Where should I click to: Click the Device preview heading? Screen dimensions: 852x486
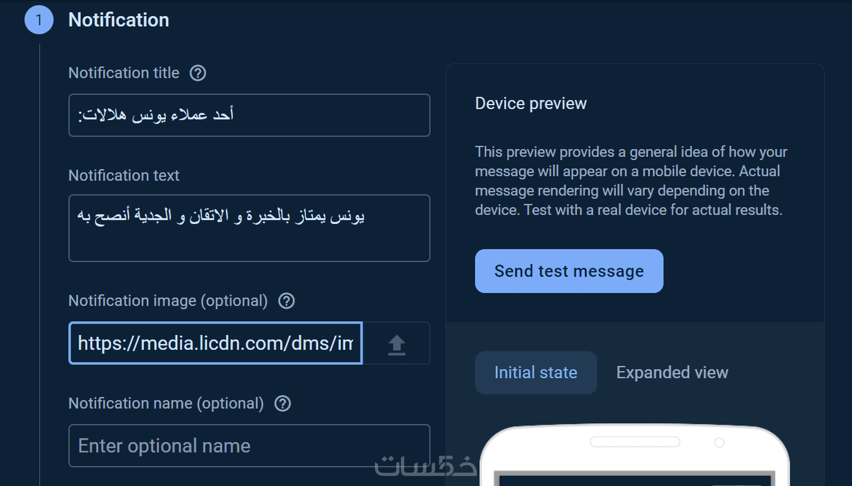531,104
